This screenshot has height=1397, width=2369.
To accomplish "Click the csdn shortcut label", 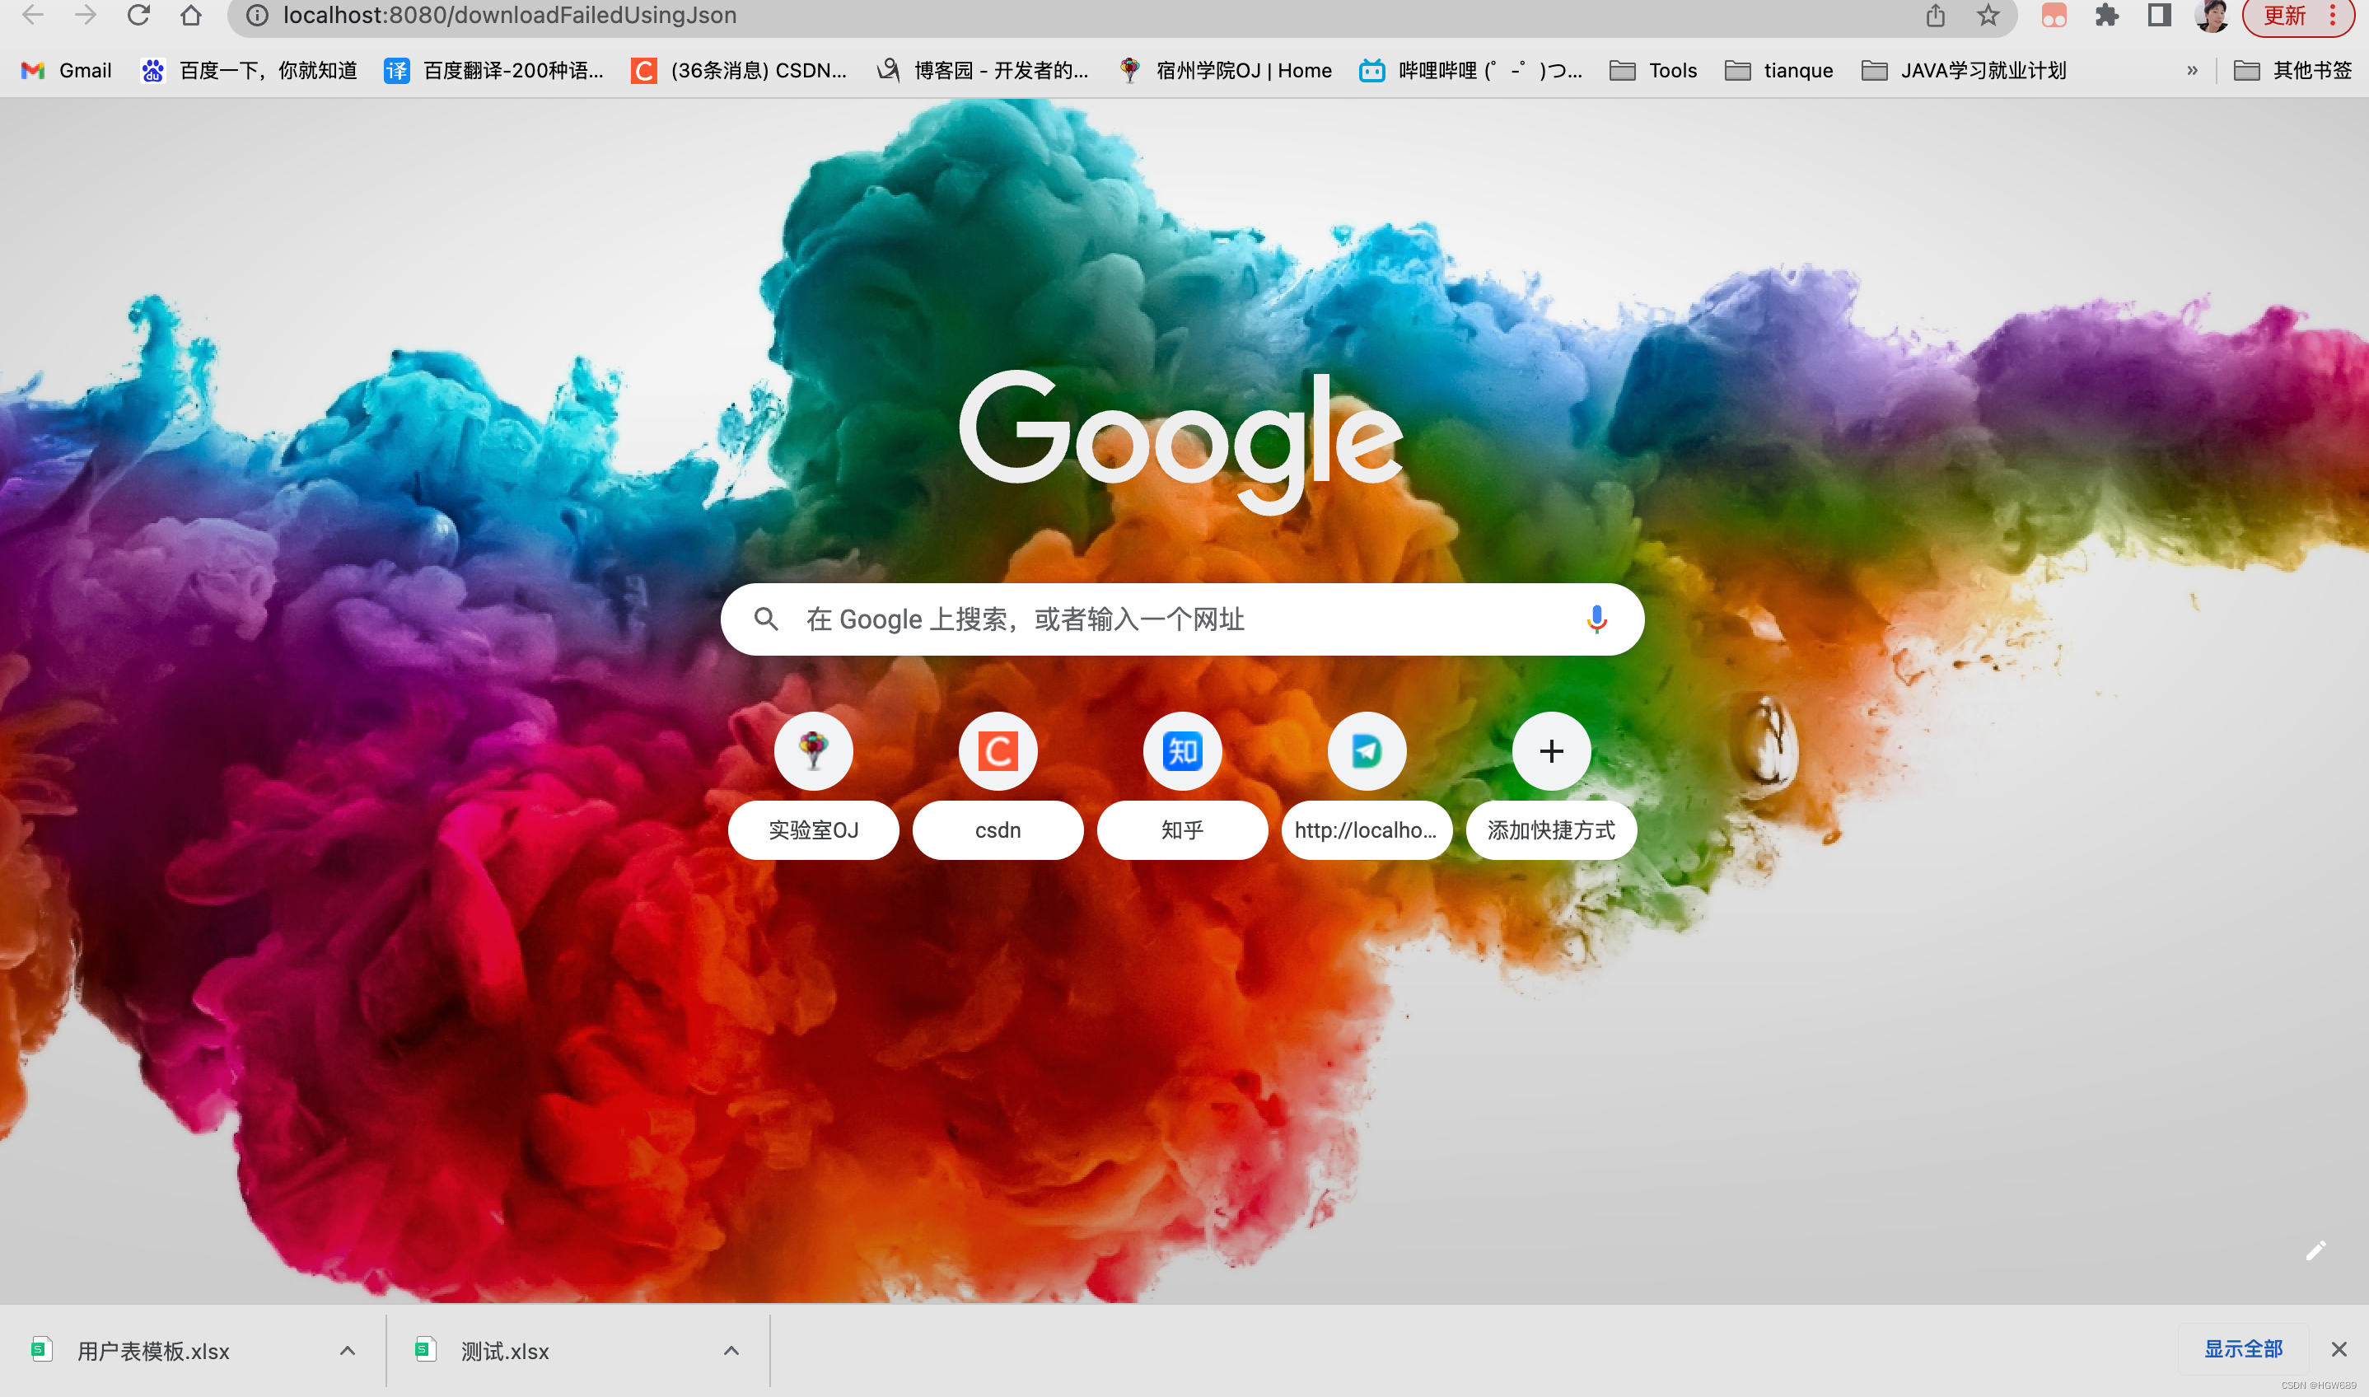I will (998, 830).
